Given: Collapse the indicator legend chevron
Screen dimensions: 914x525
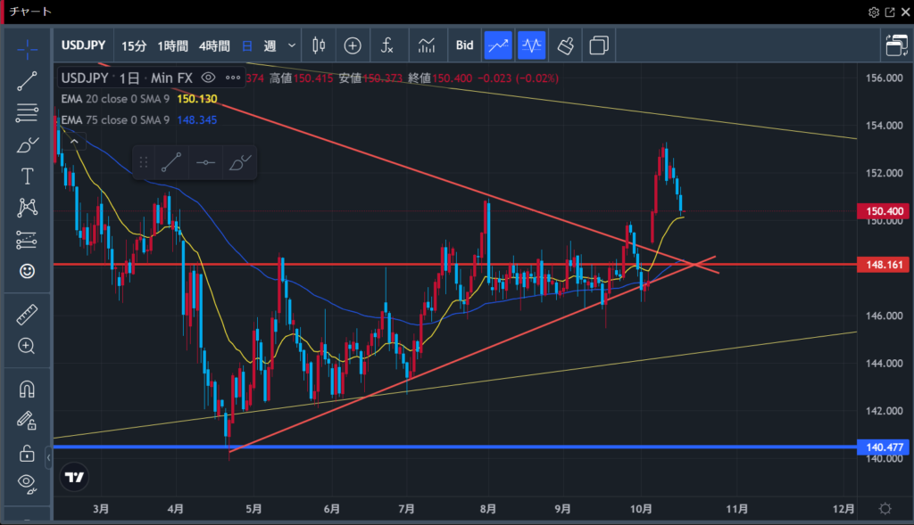Looking at the screenshot, I should pos(74,141).
